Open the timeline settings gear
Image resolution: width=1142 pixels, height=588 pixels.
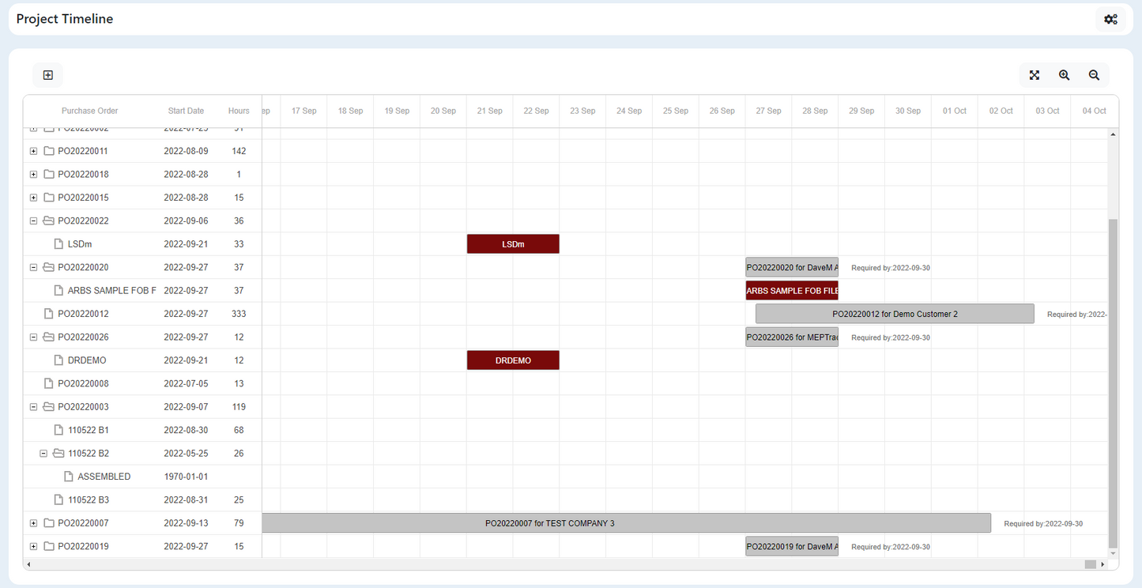[x=1110, y=18]
